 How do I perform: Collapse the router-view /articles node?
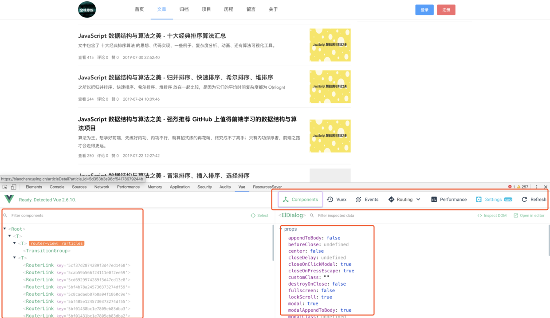[15, 243]
